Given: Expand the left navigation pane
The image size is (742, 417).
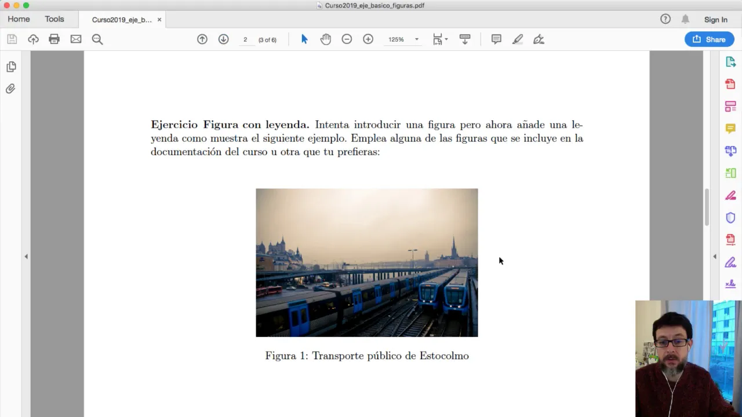Looking at the screenshot, I should [26, 257].
